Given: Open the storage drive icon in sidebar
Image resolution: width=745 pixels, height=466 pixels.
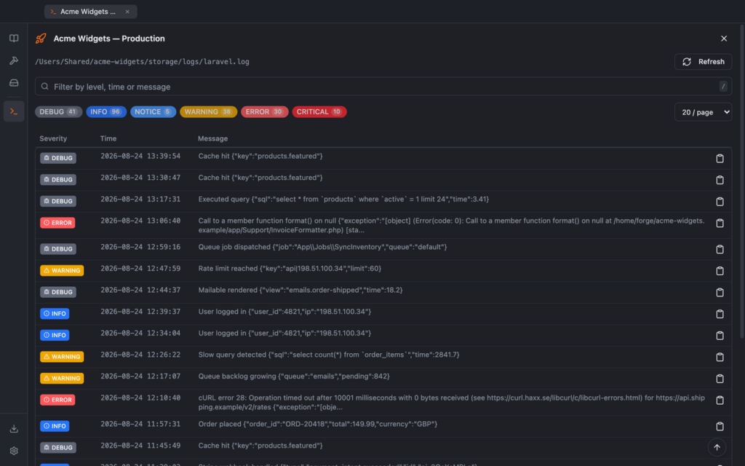Looking at the screenshot, I should pos(14,83).
